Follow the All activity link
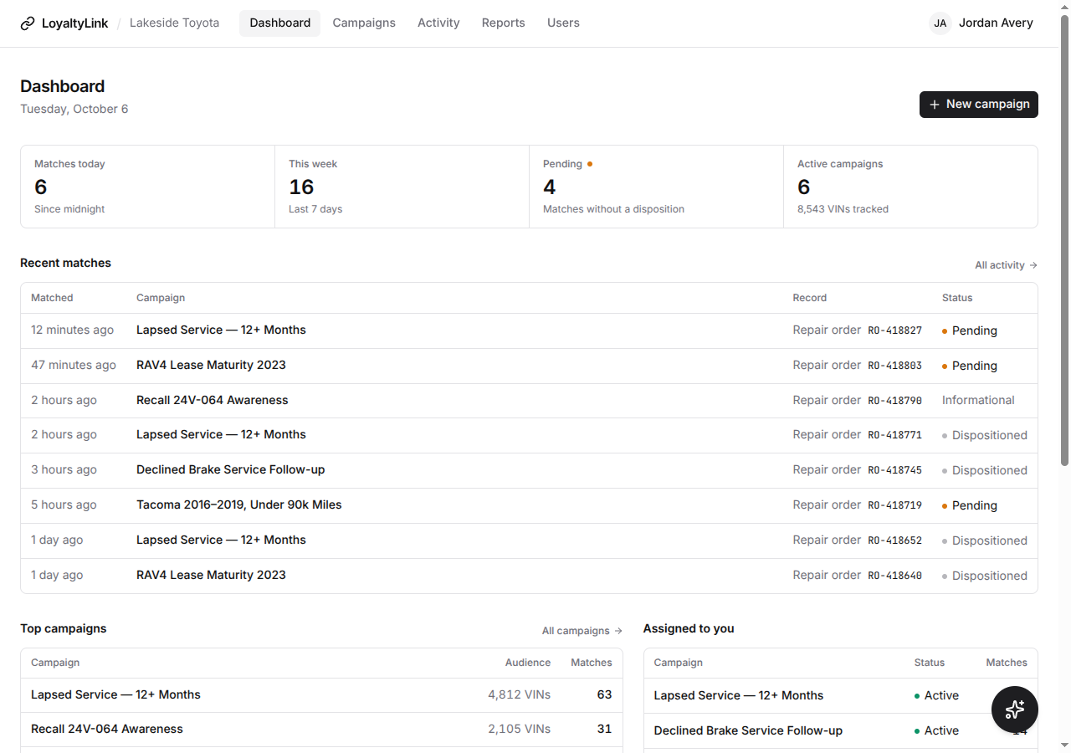 coord(1006,265)
